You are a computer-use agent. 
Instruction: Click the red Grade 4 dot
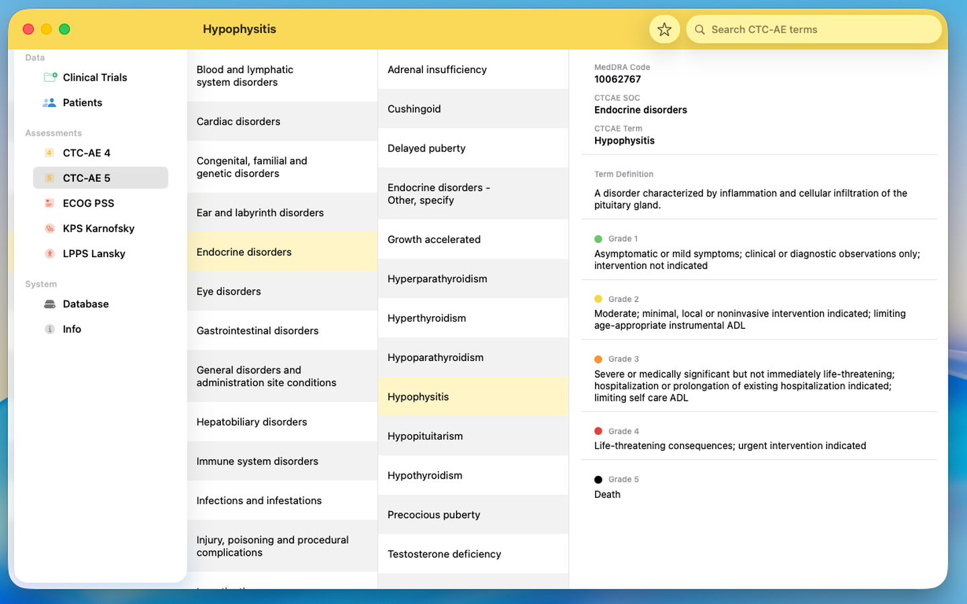pos(598,432)
